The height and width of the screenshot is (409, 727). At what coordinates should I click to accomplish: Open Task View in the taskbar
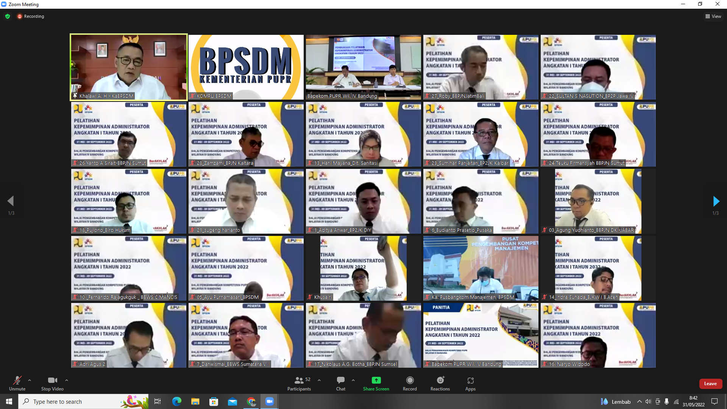(x=158, y=401)
